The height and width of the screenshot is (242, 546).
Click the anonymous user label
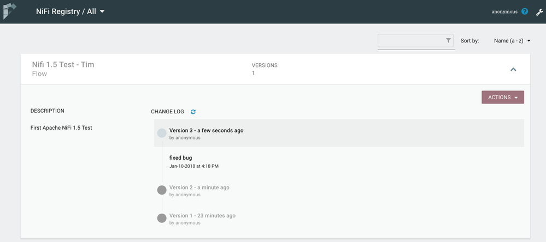click(504, 11)
